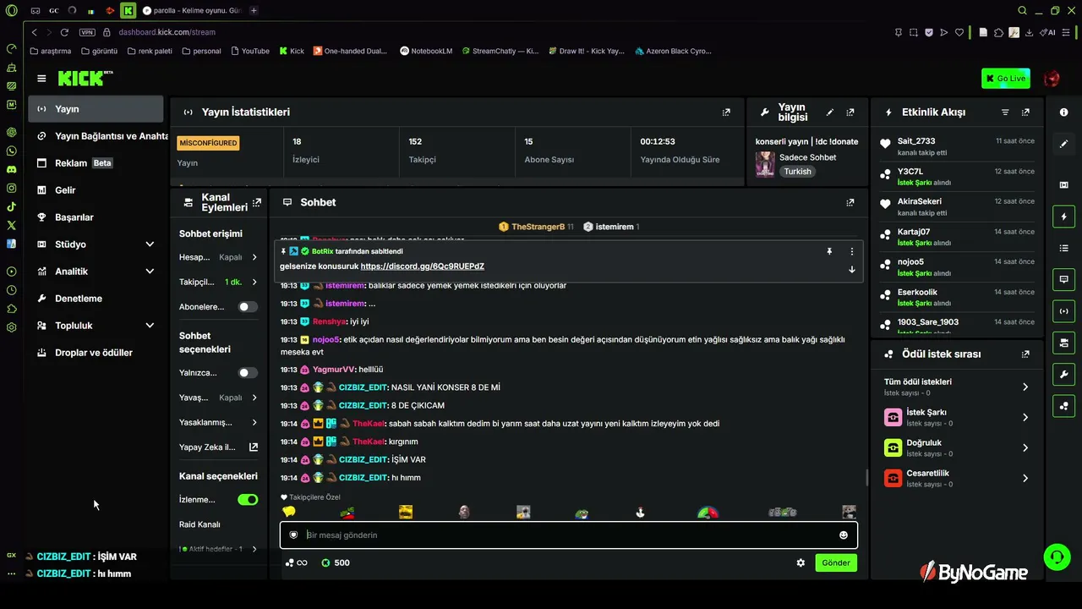The image size is (1082, 609).
Task: Open a new browser tab with plus
Action: tap(254, 10)
